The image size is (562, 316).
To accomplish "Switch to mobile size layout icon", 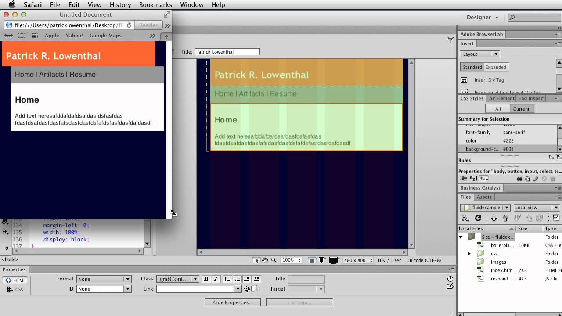I will click(x=312, y=260).
